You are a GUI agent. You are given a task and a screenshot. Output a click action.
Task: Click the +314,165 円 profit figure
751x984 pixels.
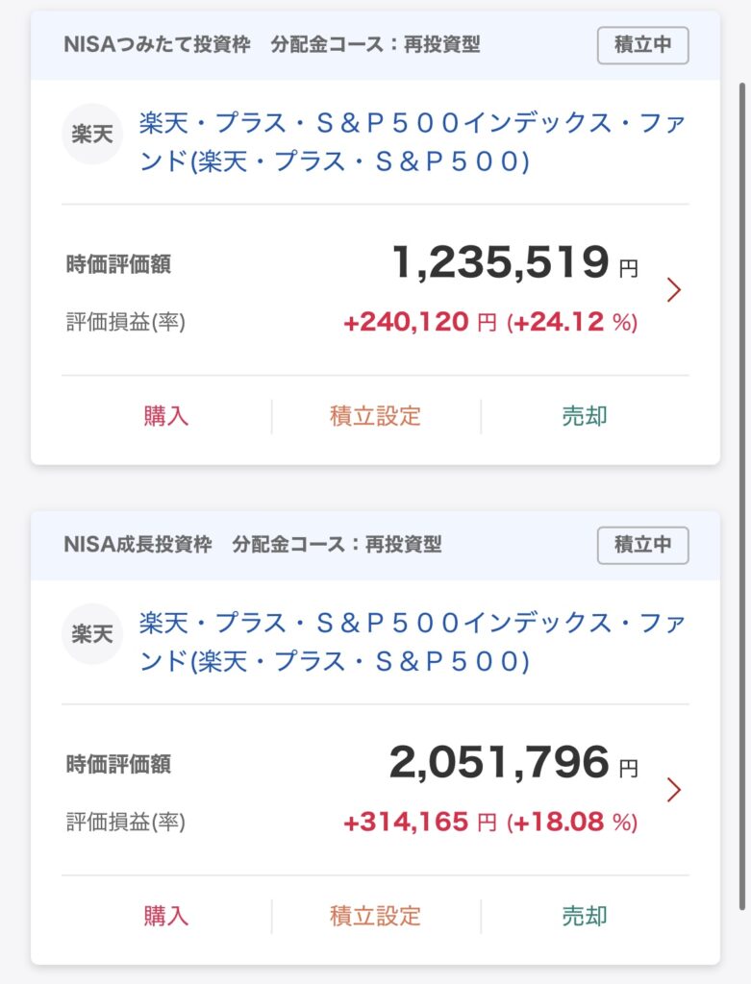(419, 823)
